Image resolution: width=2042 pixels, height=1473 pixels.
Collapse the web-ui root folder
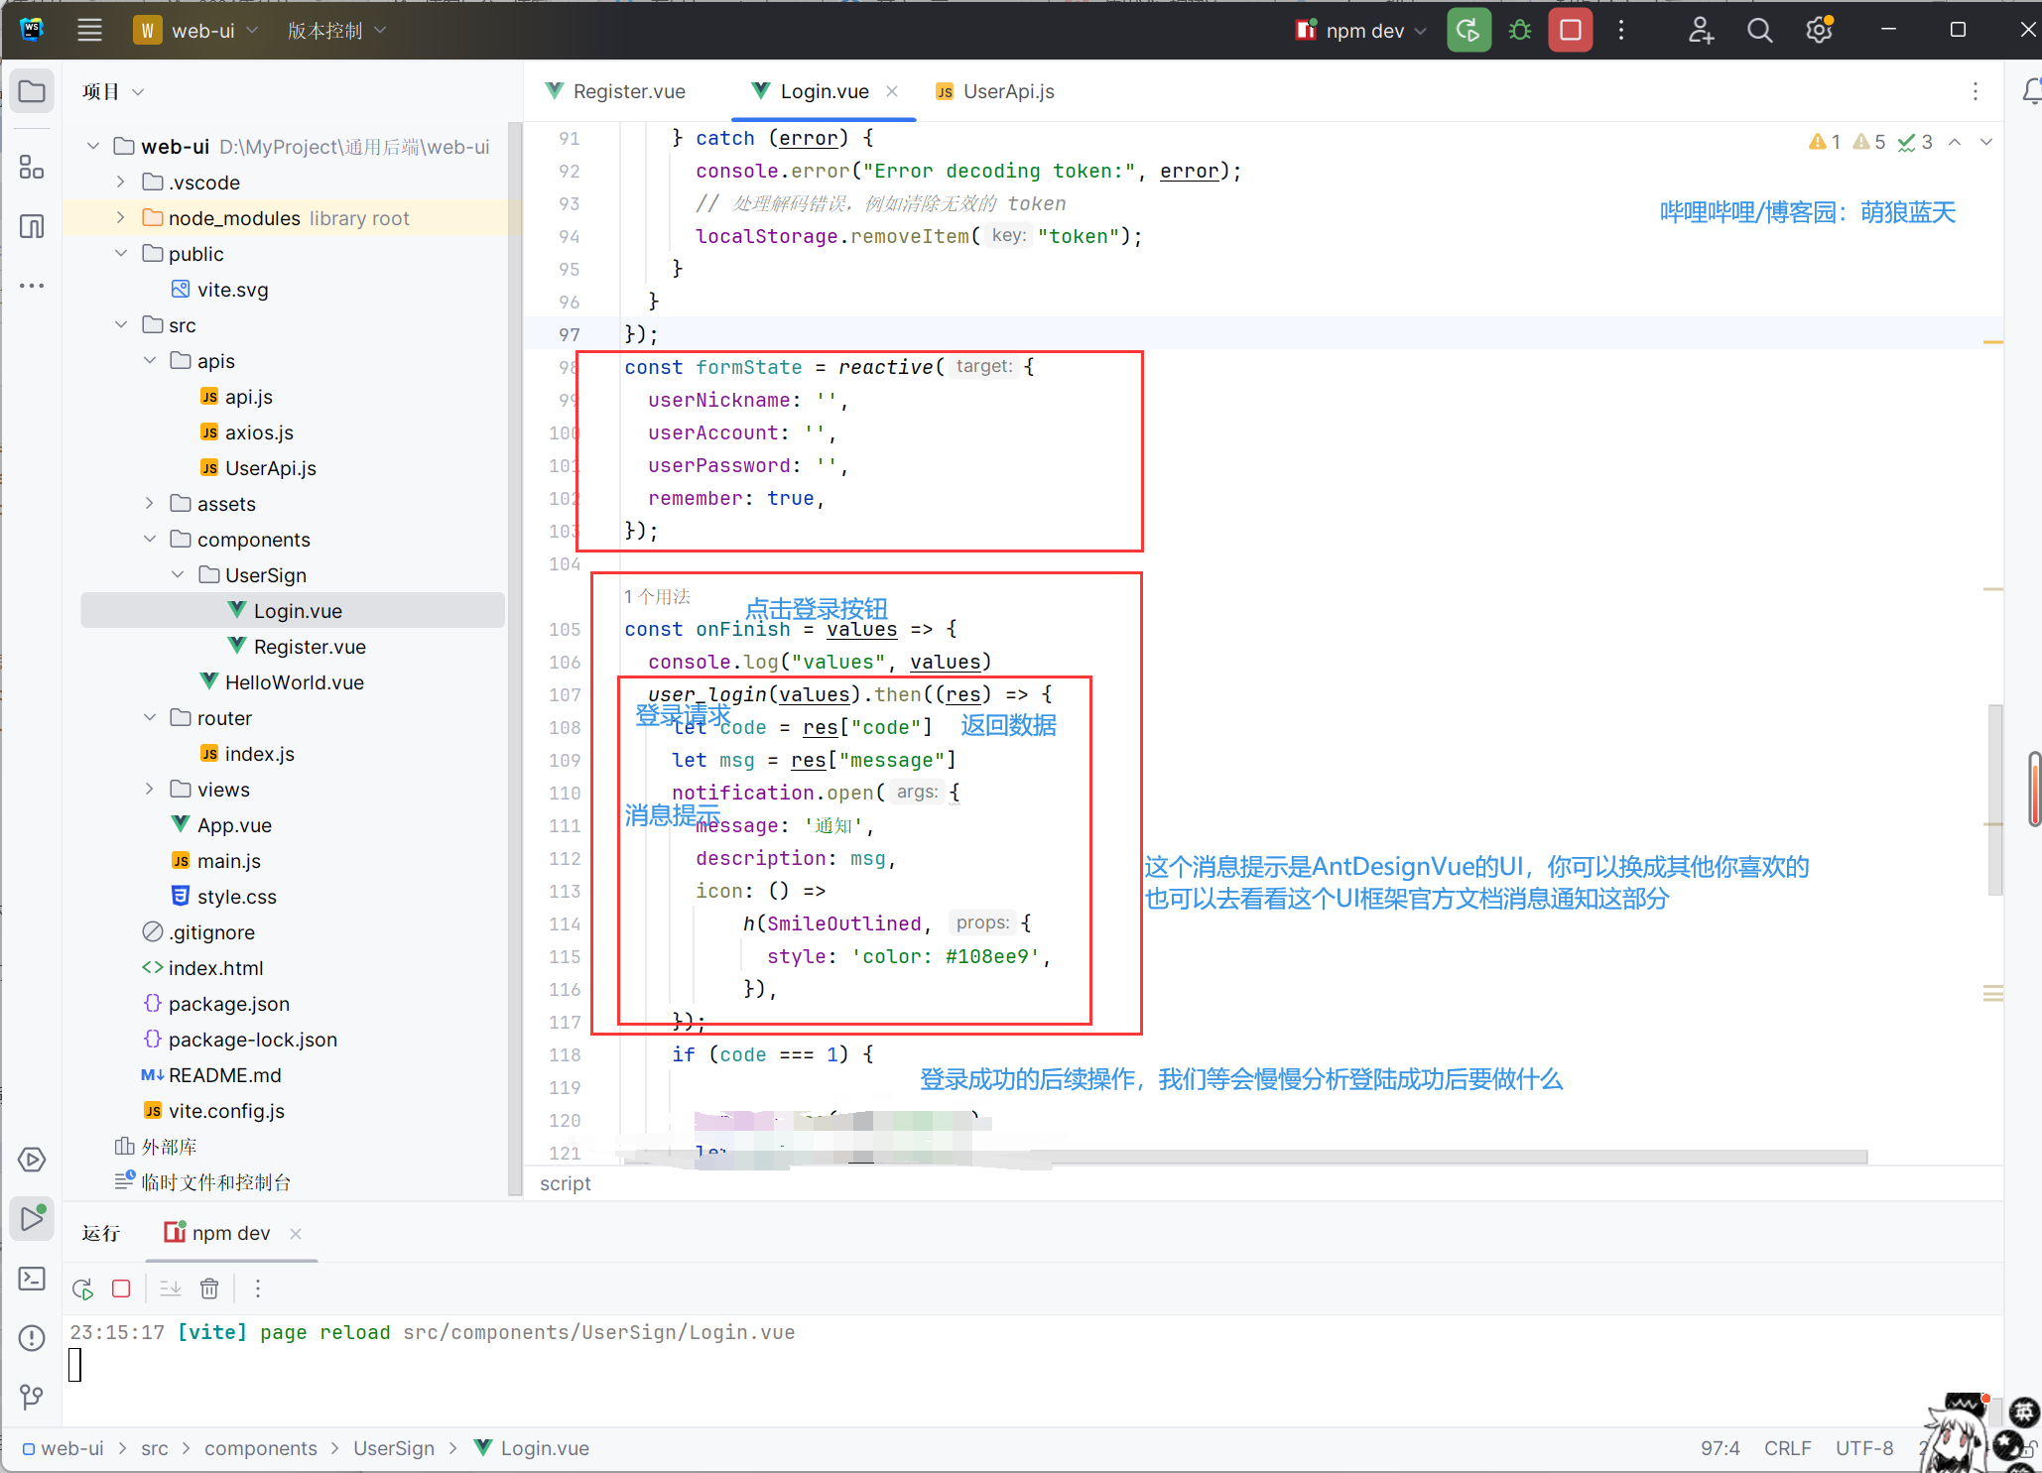tap(93, 146)
